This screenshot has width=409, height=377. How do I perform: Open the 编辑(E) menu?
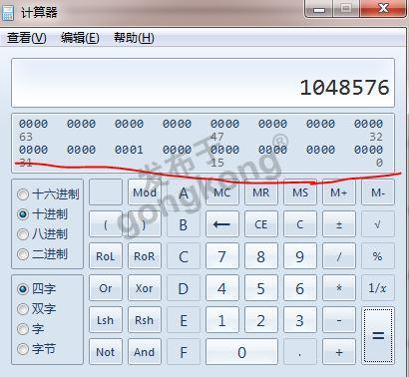point(80,38)
